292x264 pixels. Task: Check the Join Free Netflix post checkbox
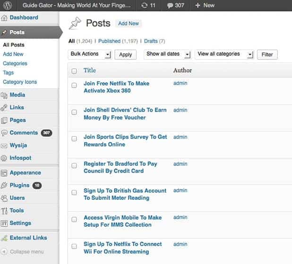(74, 85)
